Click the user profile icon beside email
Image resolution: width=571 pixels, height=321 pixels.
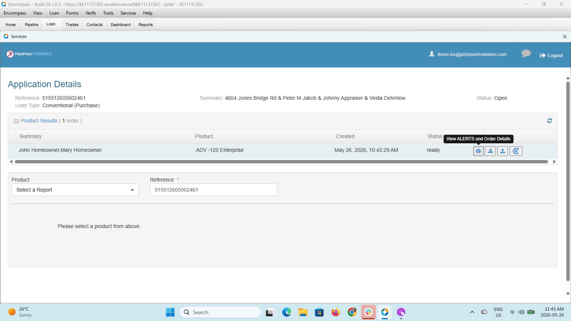pyautogui.click(x=432, y=54)
